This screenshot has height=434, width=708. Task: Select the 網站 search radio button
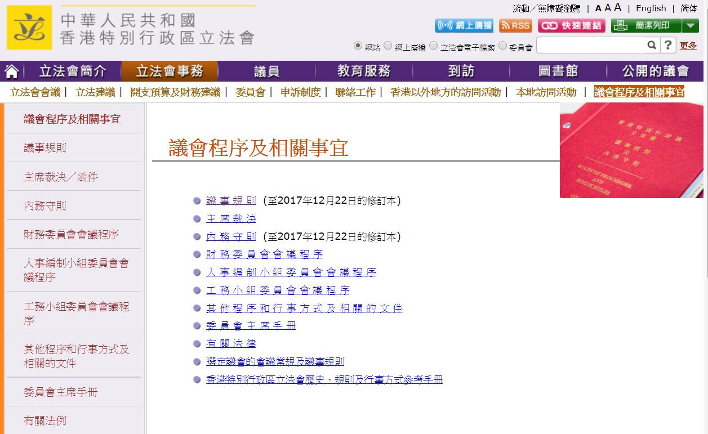pos(358,46)
